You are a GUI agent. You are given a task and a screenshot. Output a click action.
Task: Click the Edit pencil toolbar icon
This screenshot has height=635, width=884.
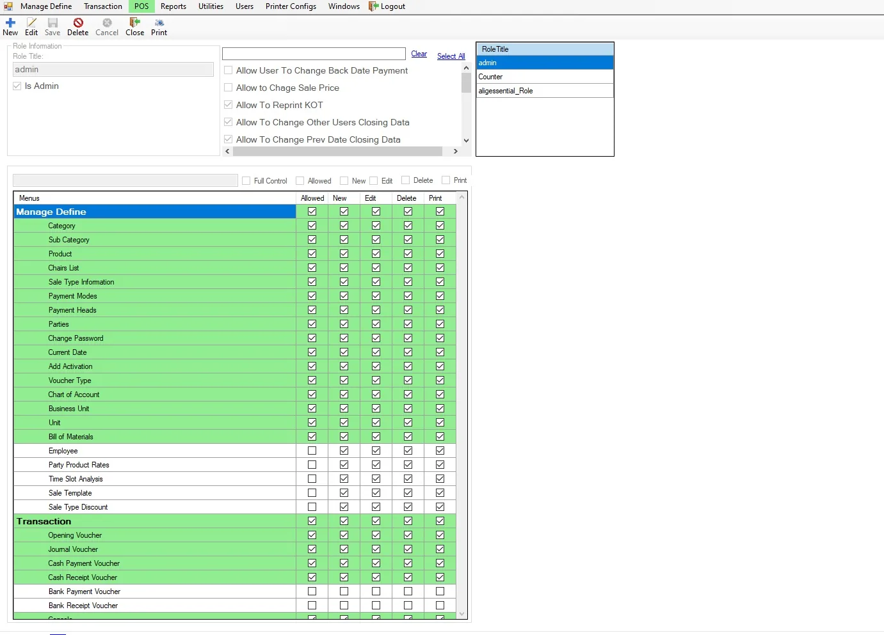pos(31,23)
